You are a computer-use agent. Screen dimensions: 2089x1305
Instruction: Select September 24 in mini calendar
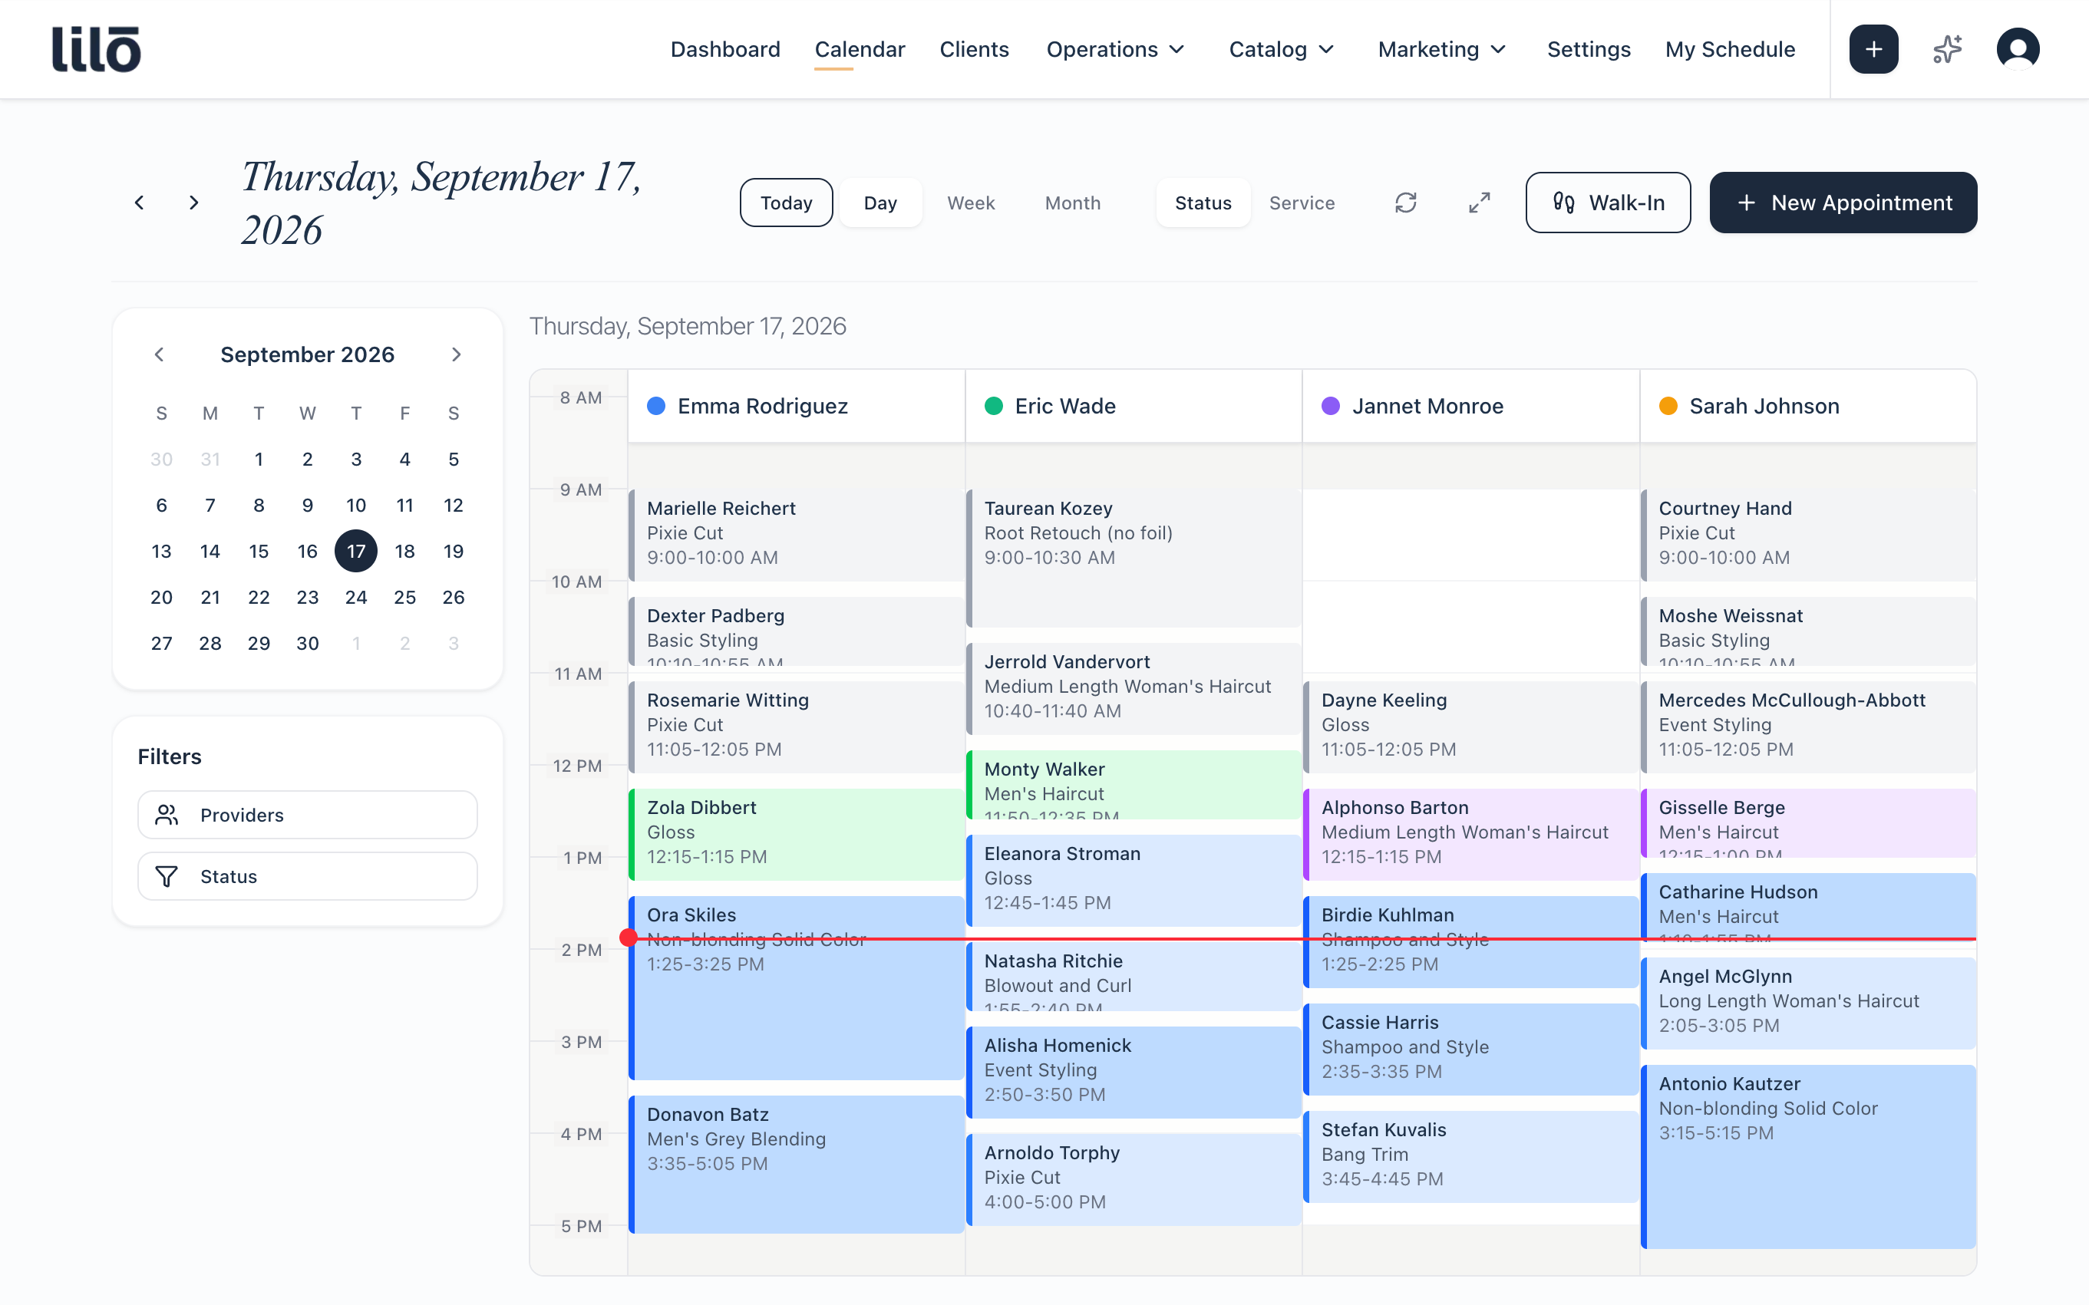355,597
